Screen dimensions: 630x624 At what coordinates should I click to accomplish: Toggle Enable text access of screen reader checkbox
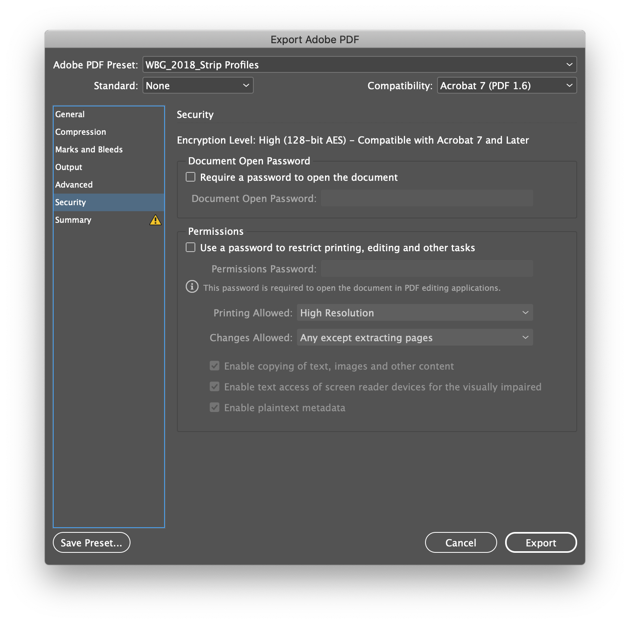[x=215, y=386]
